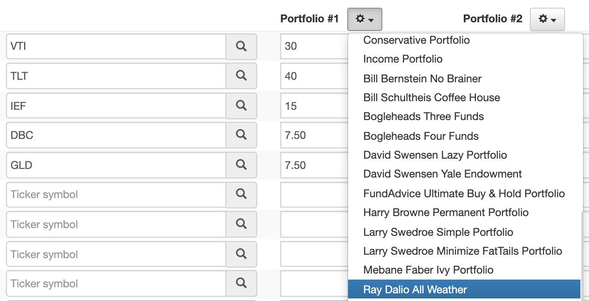Select Bill Bernstein No Brainer
The height and width of the screenshot is (301, 589).
[x=422, y=79]
